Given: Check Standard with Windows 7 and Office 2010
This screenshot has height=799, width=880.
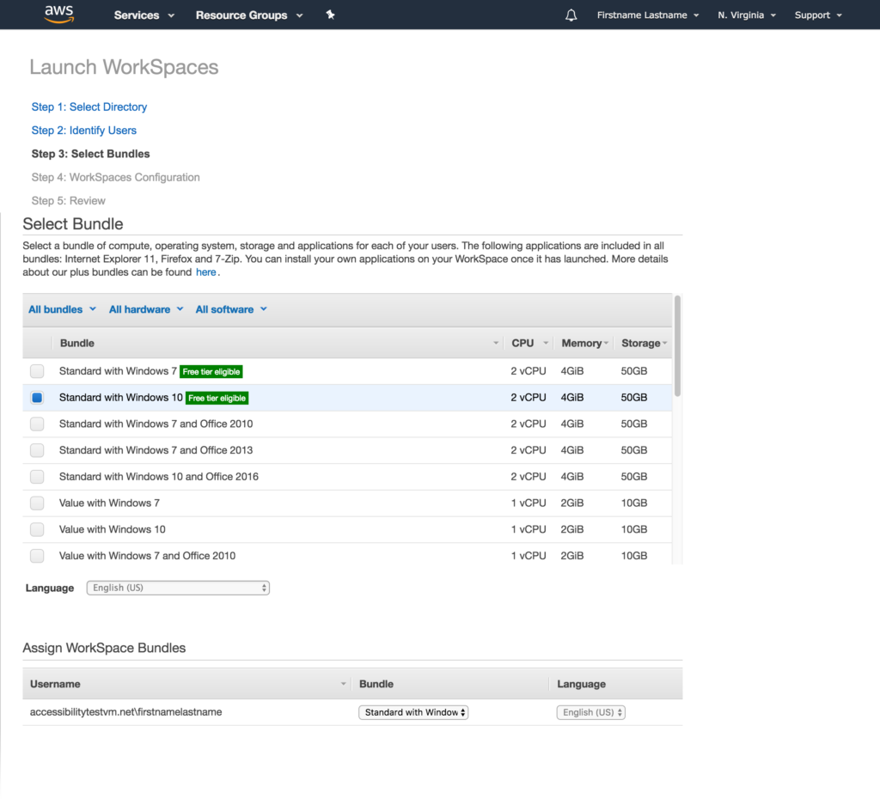Looking at the screenshot, I should [x=37, y=424].
